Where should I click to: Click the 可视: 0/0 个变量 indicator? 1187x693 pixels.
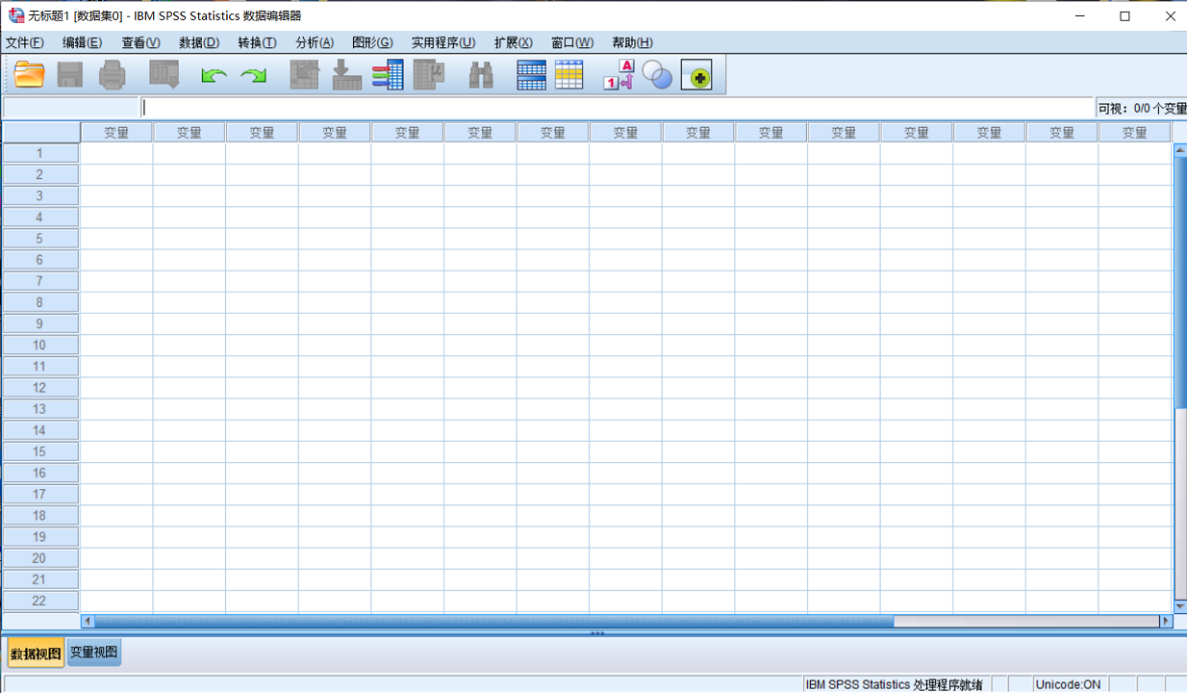coord(1142,109)
